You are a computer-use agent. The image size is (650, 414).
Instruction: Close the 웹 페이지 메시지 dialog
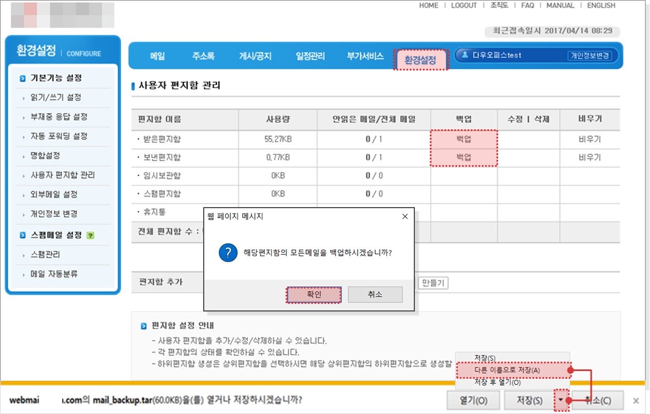tap(405, 216)
